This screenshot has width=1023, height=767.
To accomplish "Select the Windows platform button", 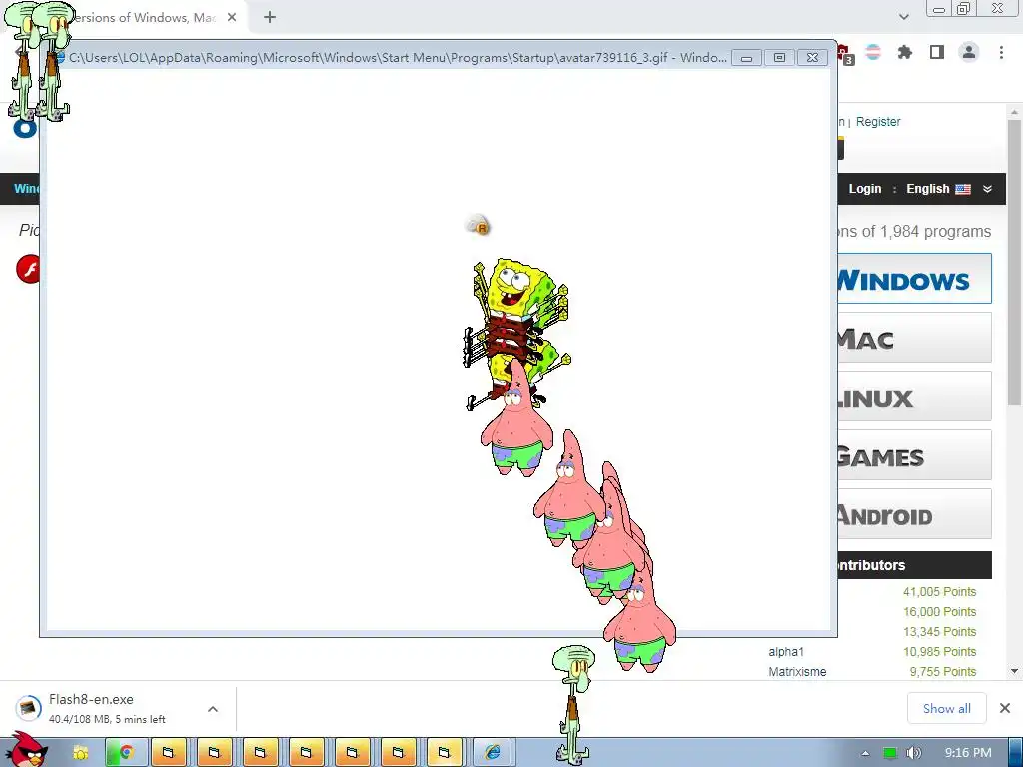I will tap(915, 279).
